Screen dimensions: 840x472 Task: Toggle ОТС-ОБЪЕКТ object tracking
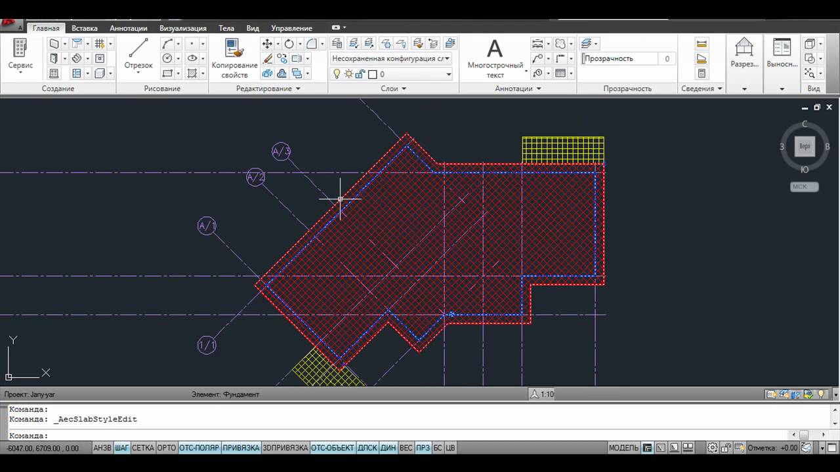332,448
